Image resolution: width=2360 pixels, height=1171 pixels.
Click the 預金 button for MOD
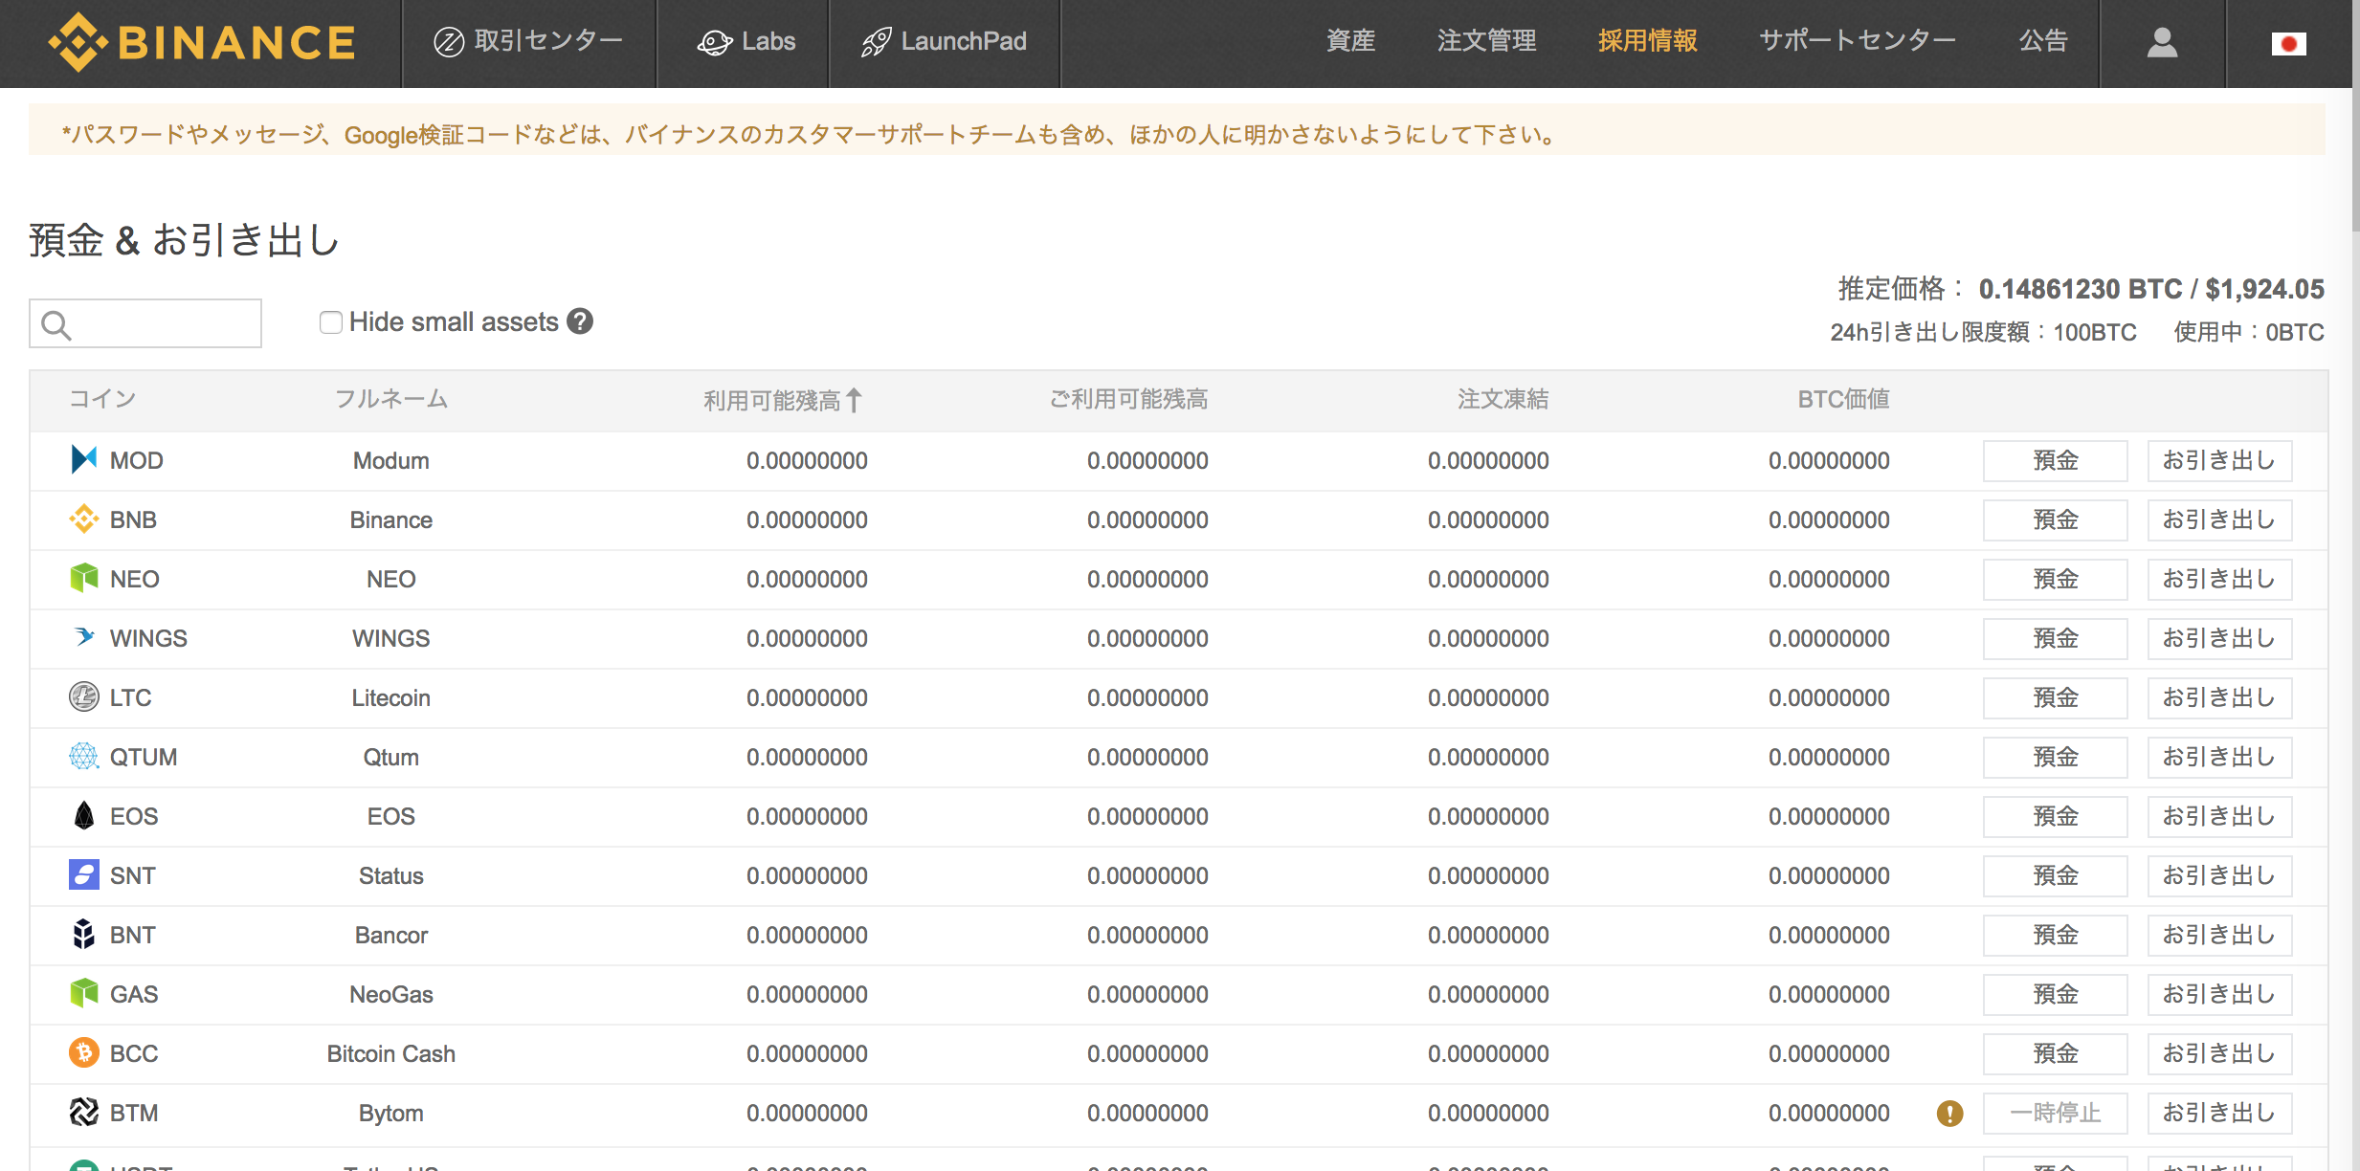2055,461
